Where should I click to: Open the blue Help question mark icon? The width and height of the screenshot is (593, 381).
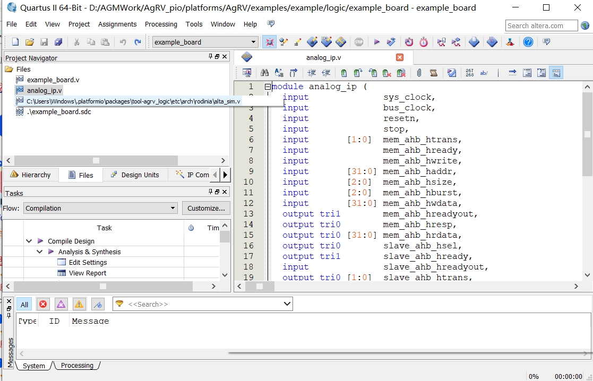(528, 42)
